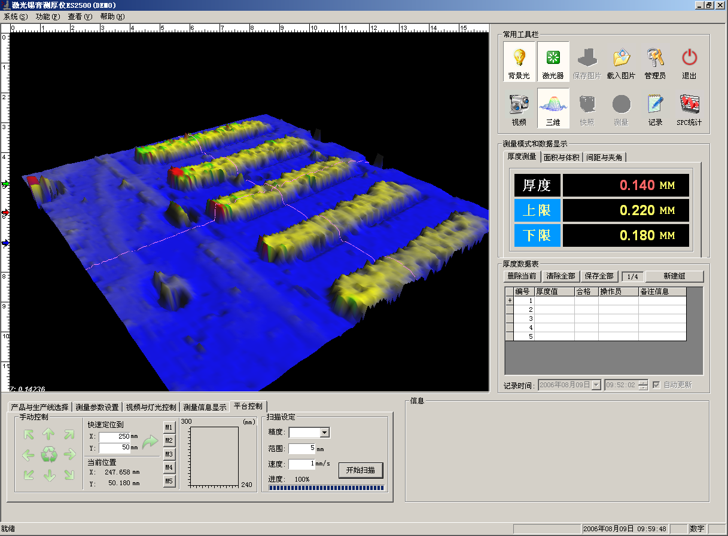Select the 三维 3D view icon
This screenshot has width=728, height=536.
pos(553,105)
